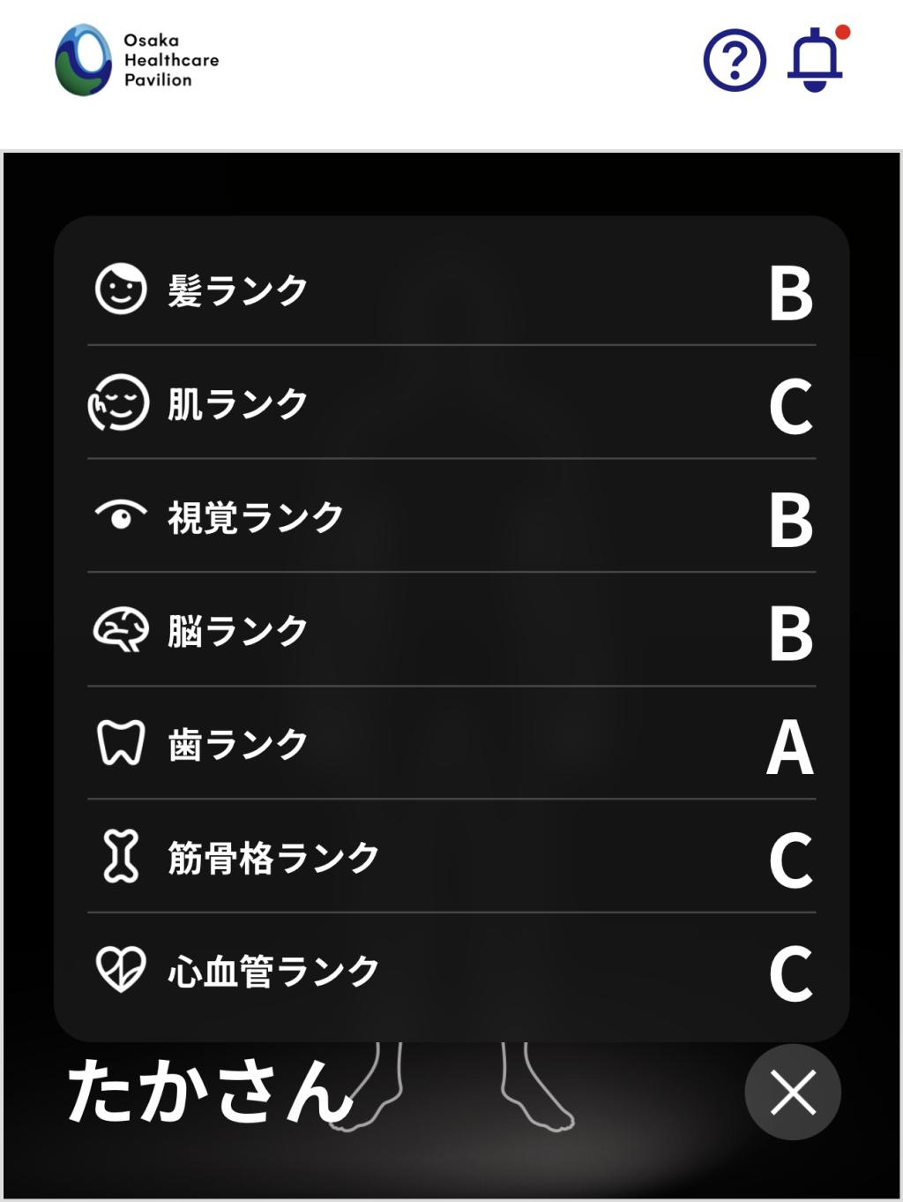Click the tooth rank icon

click(121, 743)
